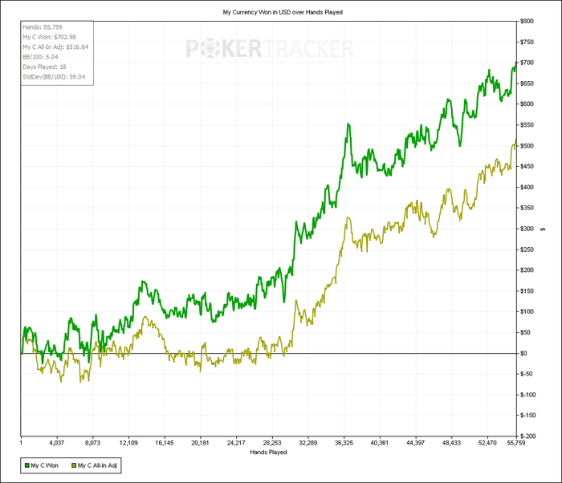Click the My C Won: $702.98 stat

(x=50, y=37)
